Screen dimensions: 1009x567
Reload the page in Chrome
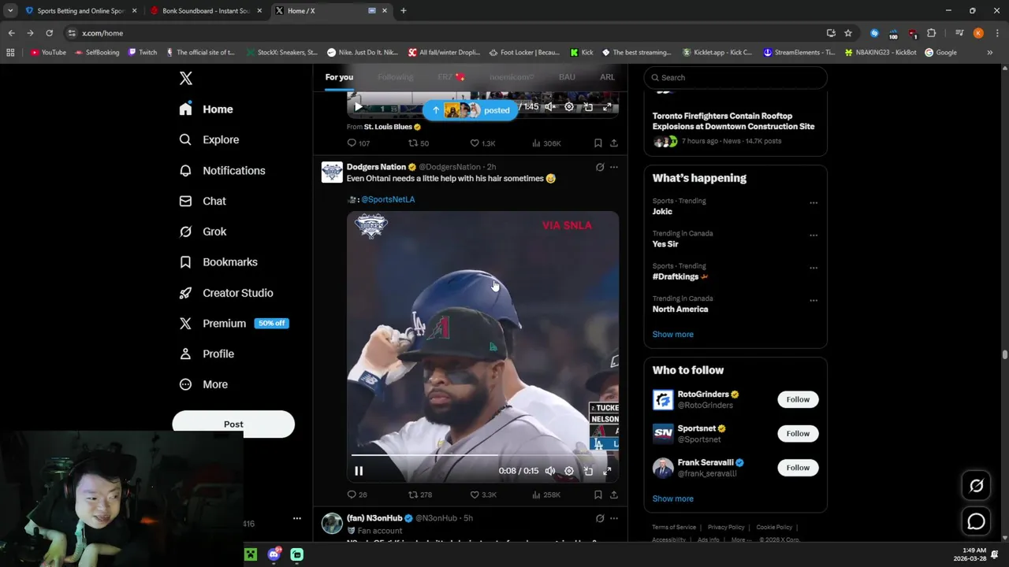coord(49,33)
